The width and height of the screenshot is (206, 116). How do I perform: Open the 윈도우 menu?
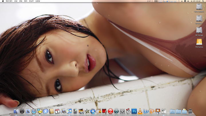click(31, 1)
